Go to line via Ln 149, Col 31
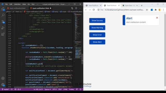The image size is (166, 93). point(38,89)
